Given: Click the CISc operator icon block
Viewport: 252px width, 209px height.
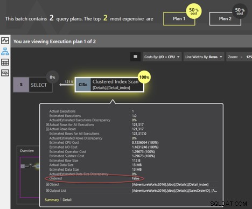Looking at the screenshot, I should (x=83, y=85).
